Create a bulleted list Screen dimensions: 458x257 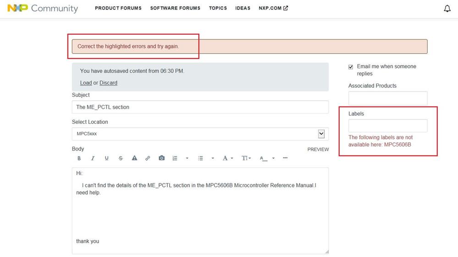coord(200,158)
